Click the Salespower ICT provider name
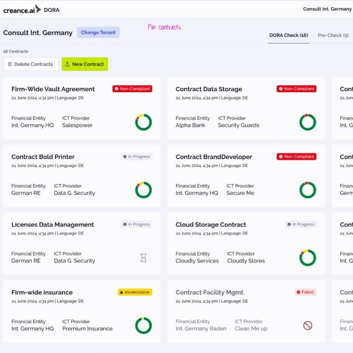Image resolution: width=353 pixels, height=353 pixels. (x=77, y=125)
